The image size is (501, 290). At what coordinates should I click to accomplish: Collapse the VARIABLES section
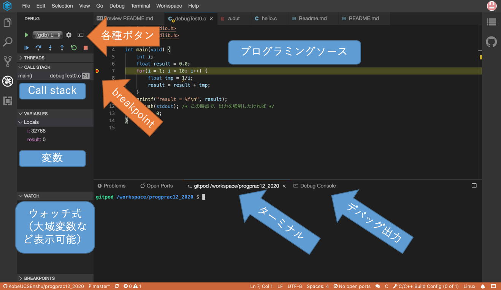pos(55,113)
